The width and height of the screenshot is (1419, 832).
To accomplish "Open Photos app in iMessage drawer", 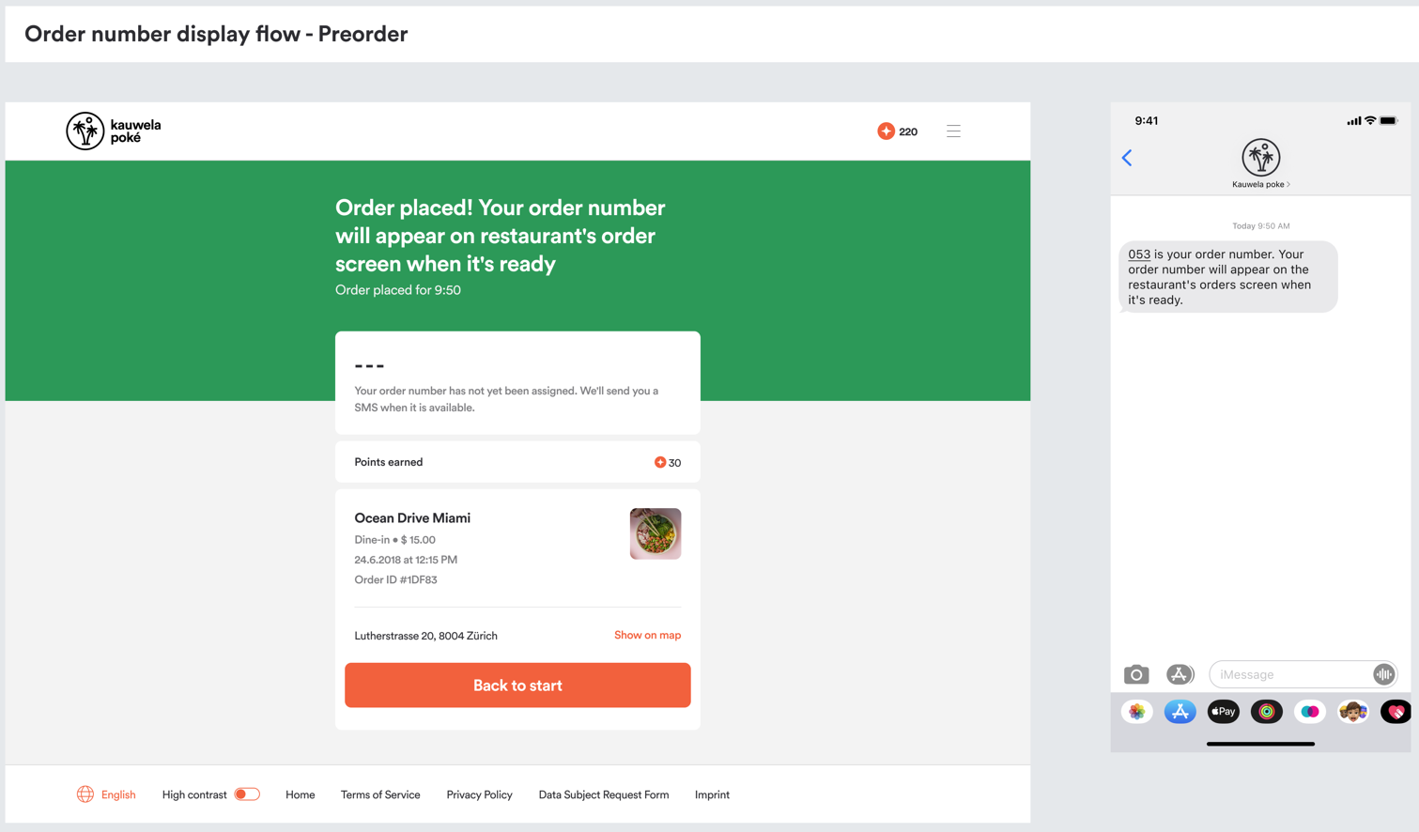I will pyautogui.click(x=1136, y=712).
